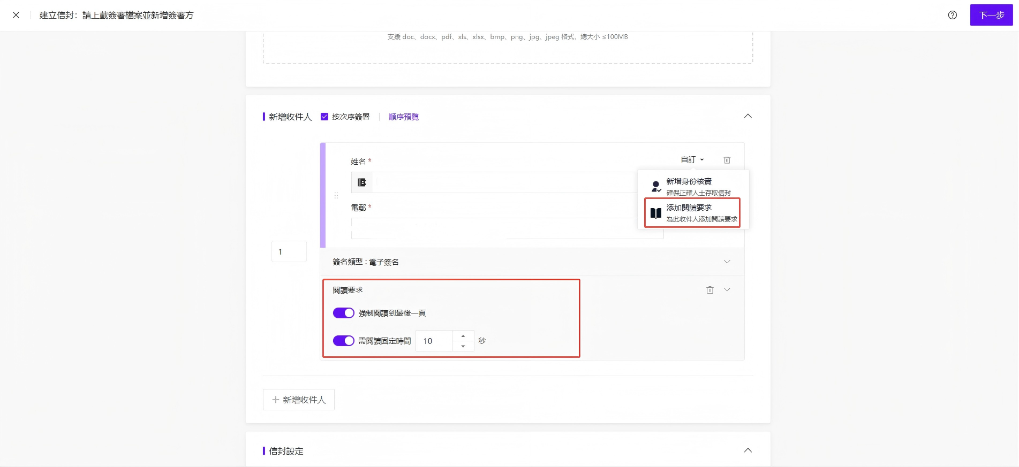1019x467 pixels.
Task: Delete the reading requirement section
Action: point(709,290)
